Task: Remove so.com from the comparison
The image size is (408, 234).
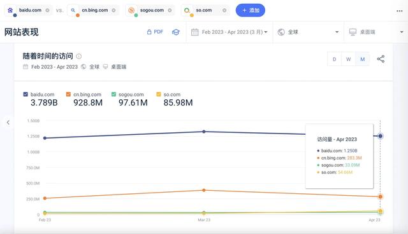Action: point(224,10)
